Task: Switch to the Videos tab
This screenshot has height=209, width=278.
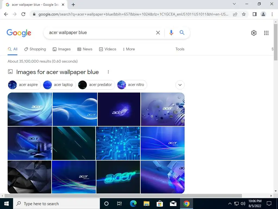Action: click(x=108, y=49)
